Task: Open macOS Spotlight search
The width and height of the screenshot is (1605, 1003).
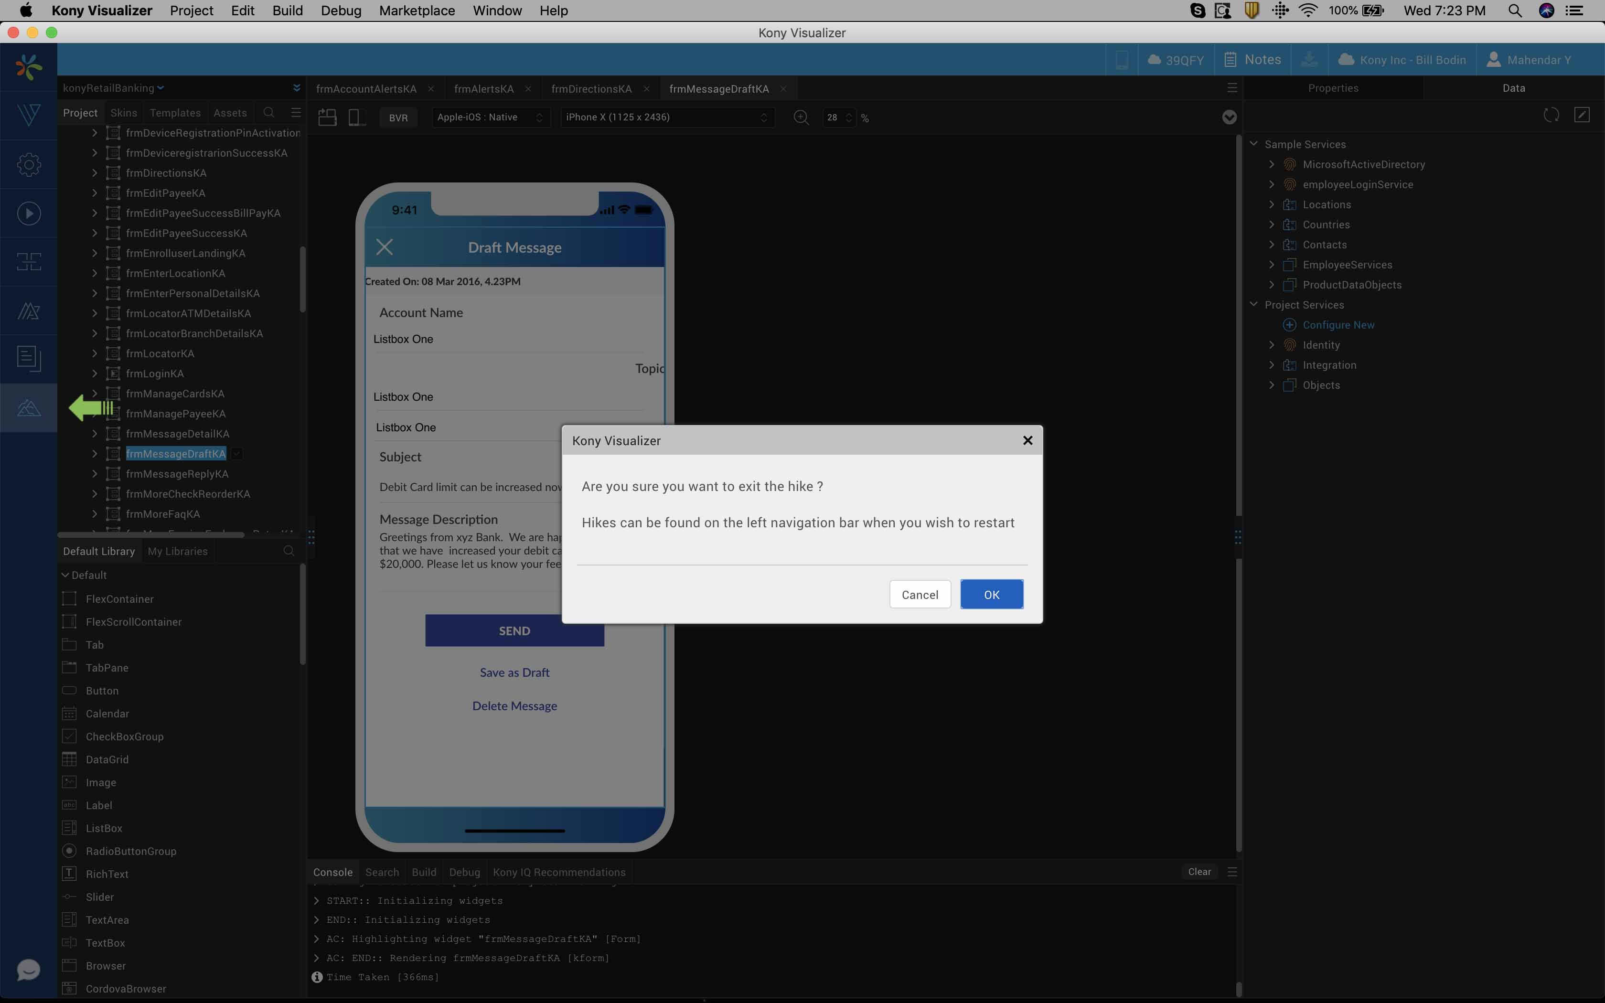Action: pyautogui.click(x=1514, y=11)
